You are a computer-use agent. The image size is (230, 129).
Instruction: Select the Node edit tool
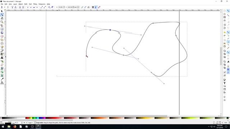(2, 15)
